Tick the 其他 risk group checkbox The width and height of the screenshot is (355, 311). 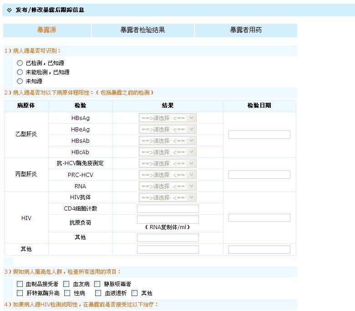click(x=134, y=293)
